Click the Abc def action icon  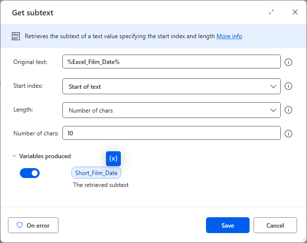[x=16, y=36]
